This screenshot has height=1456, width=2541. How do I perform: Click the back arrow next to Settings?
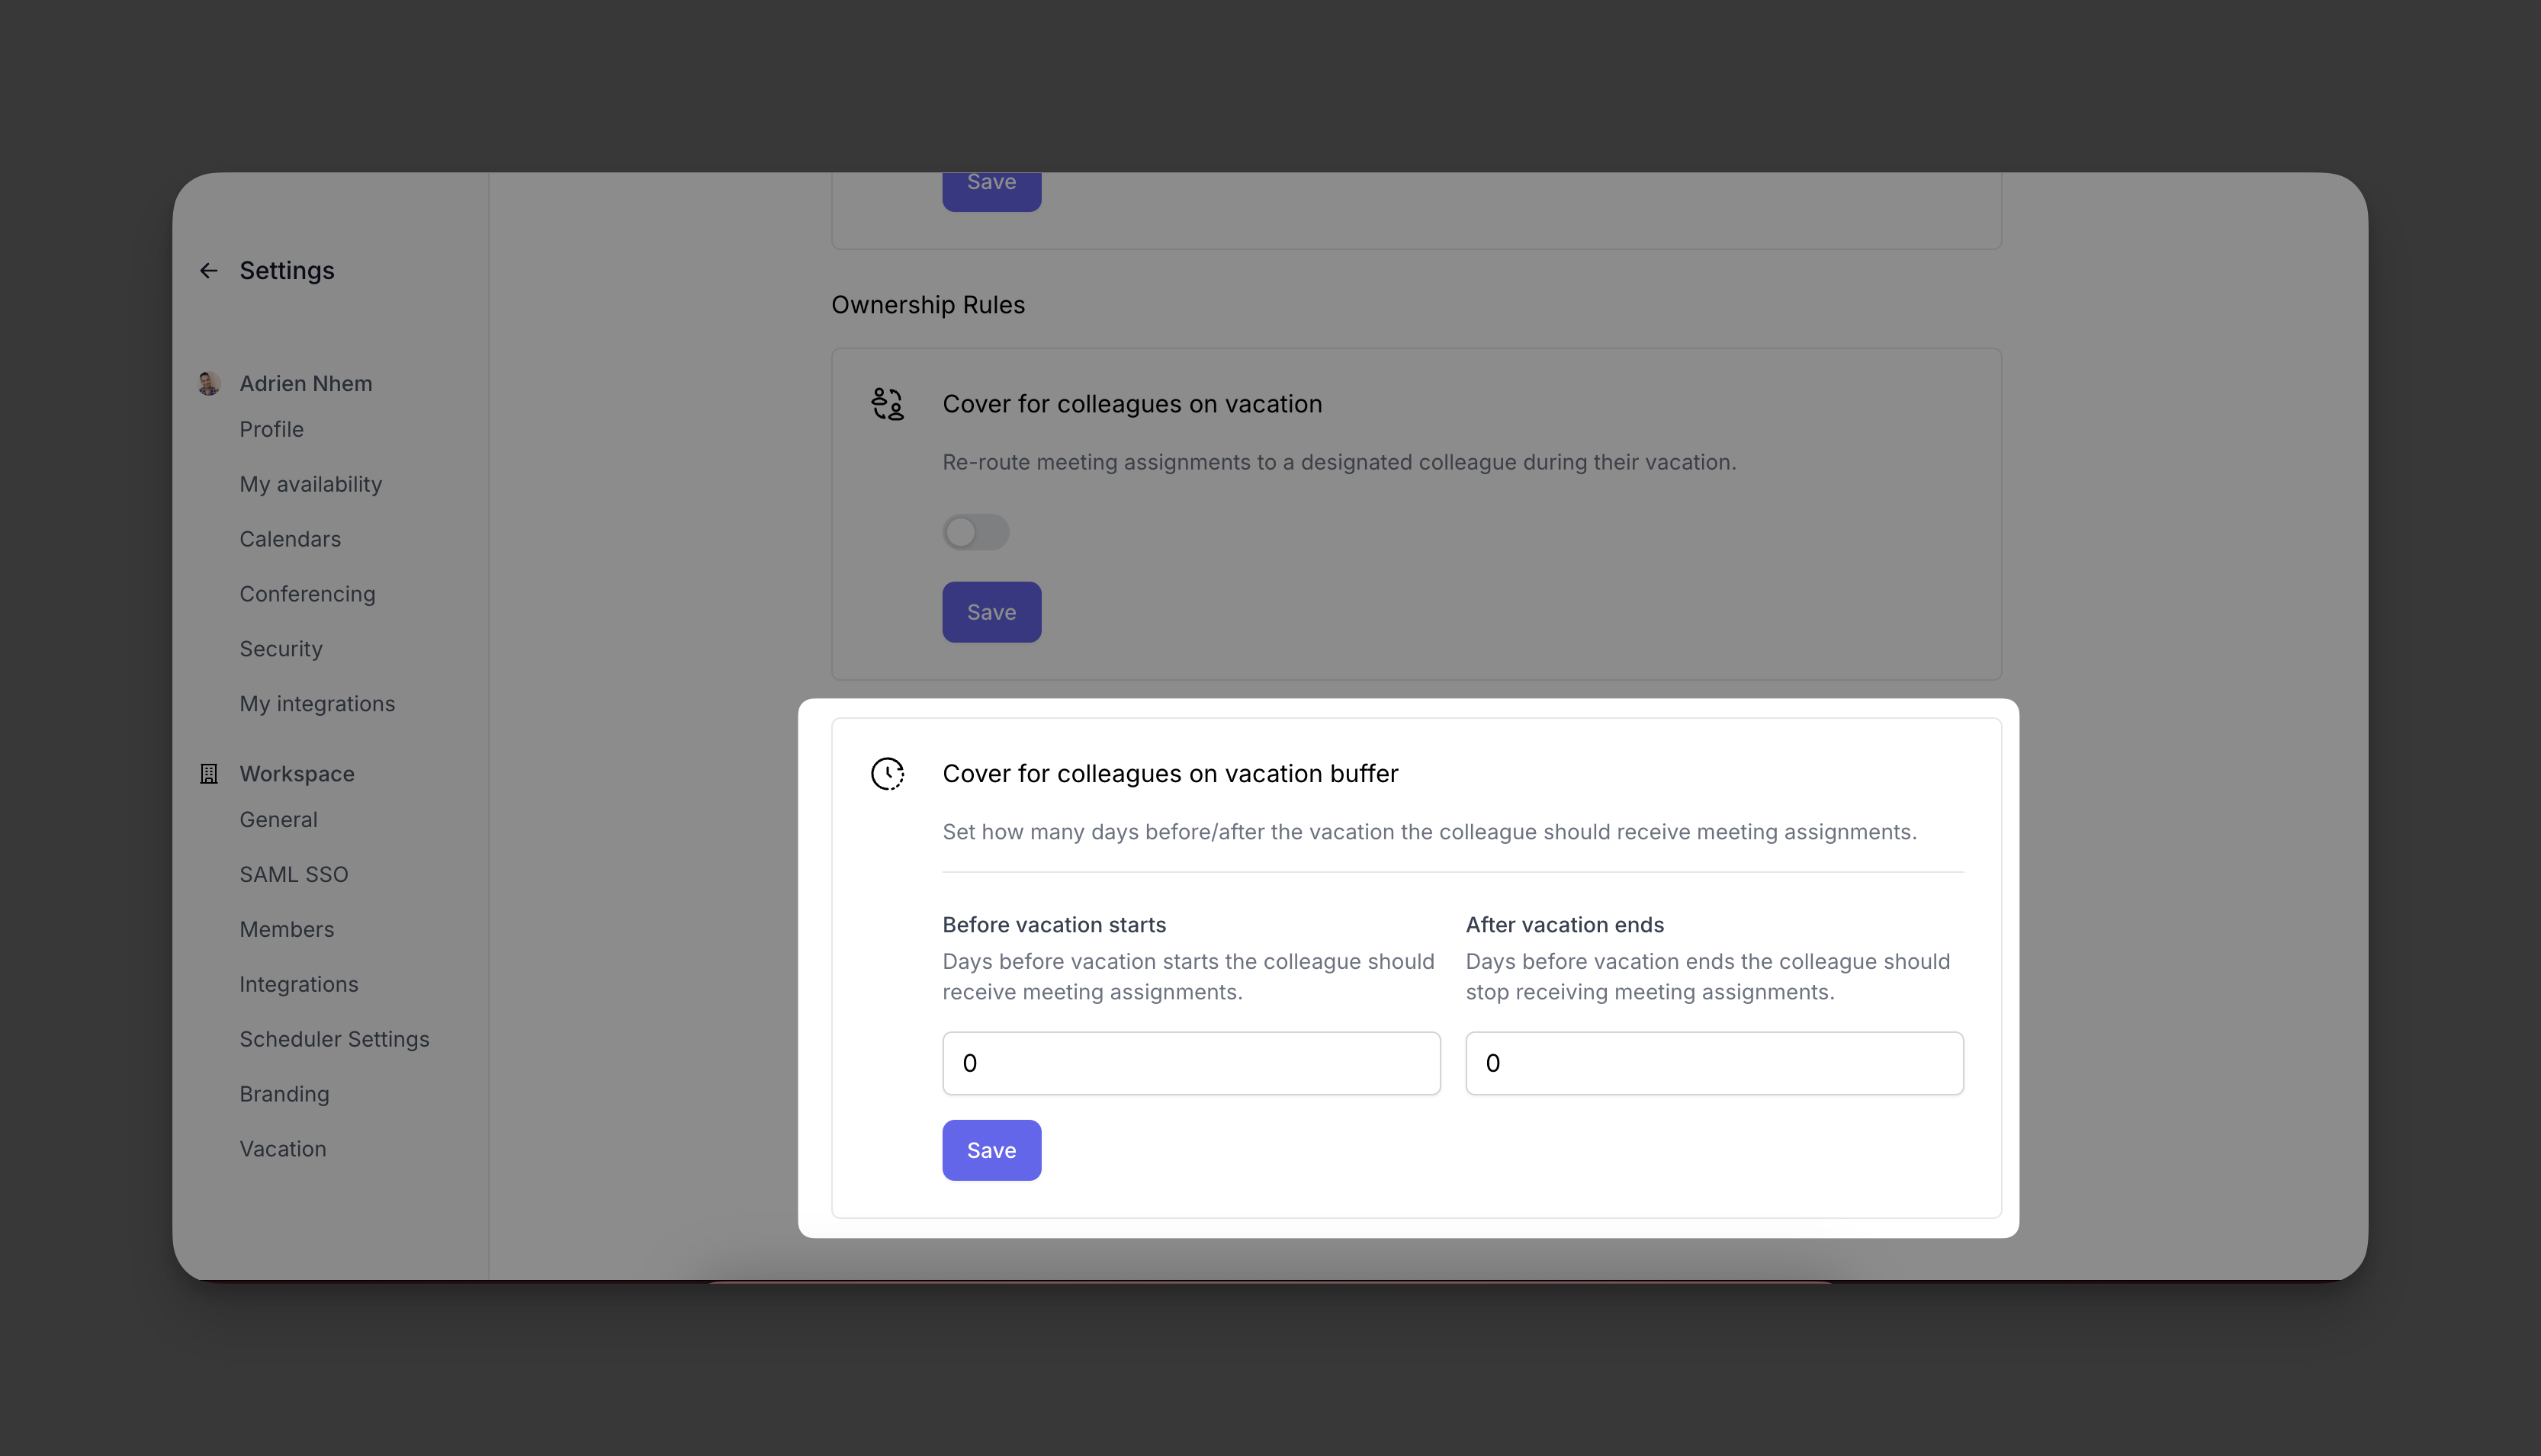click(208, 271)
